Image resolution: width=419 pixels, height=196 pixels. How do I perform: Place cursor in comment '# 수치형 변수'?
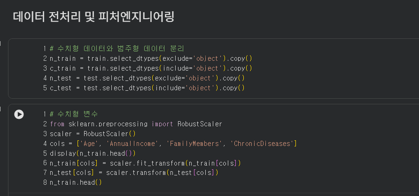pyautogui.click(x=74, y=114)
